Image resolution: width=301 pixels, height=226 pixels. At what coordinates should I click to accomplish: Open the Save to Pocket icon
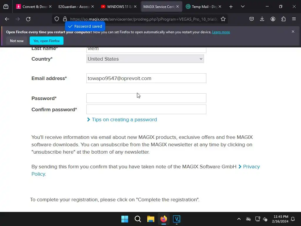click(252, 19)
